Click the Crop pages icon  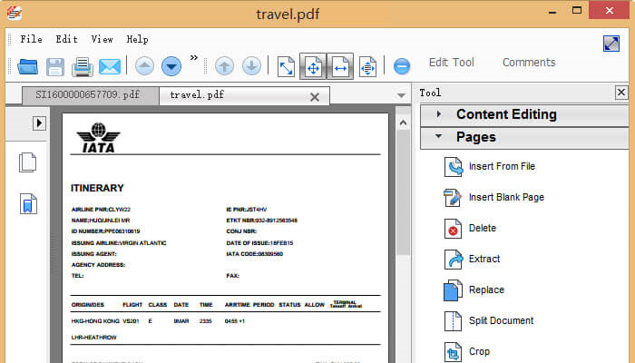tap(454, 352)
